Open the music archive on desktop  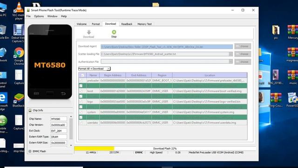pyautogui.click(x=293, y=76)
